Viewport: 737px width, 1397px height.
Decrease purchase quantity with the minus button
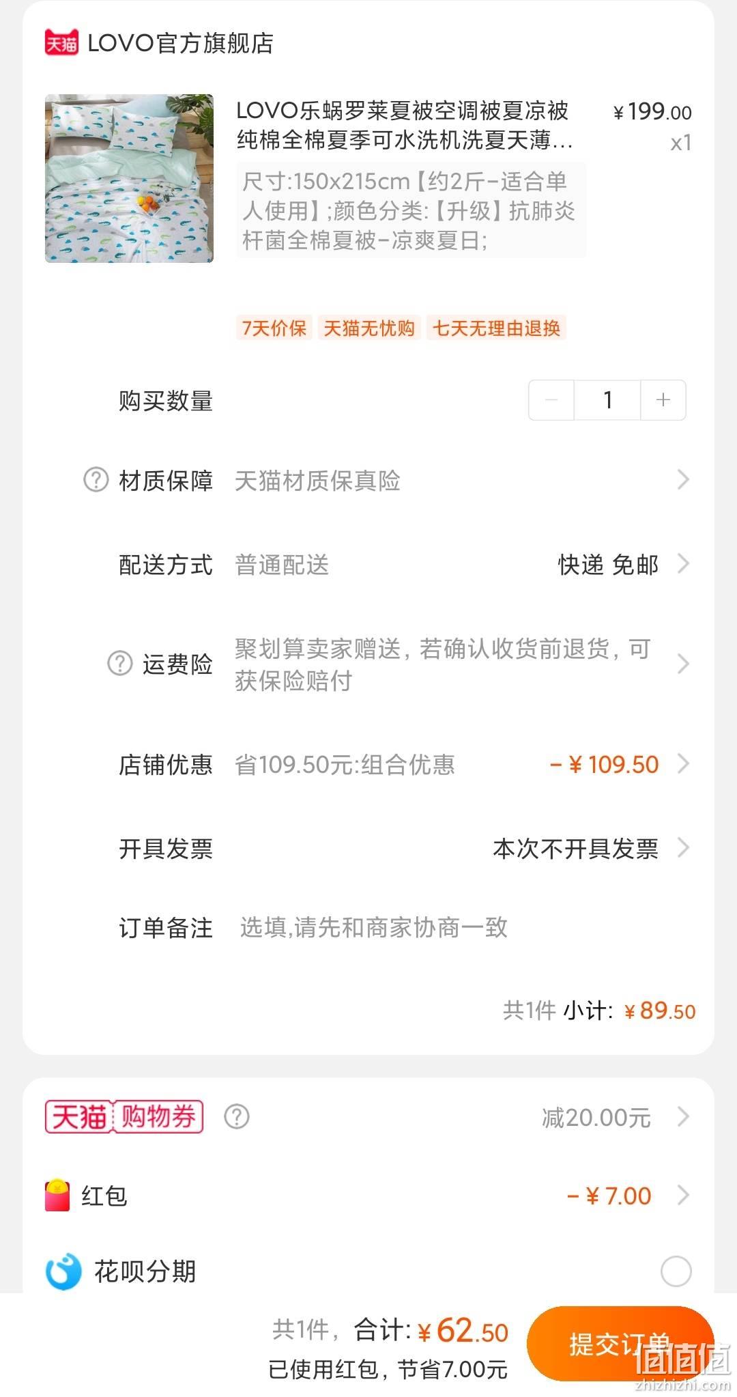[x=551, y=400]
